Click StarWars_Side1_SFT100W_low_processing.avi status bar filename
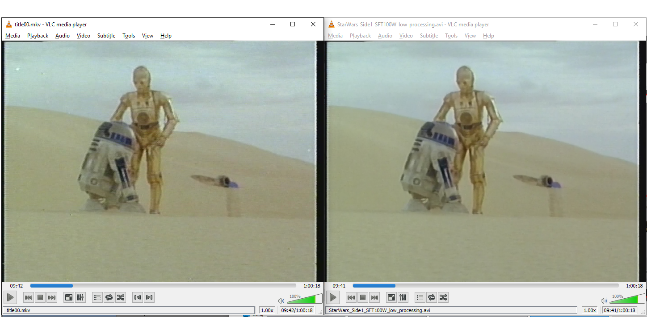The height and width of the screenshot is (317, 647). point(452,310)
